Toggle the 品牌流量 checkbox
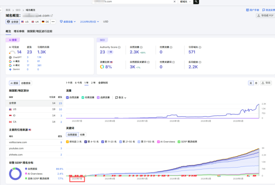The image size is (275, 185). click(98, 98)
